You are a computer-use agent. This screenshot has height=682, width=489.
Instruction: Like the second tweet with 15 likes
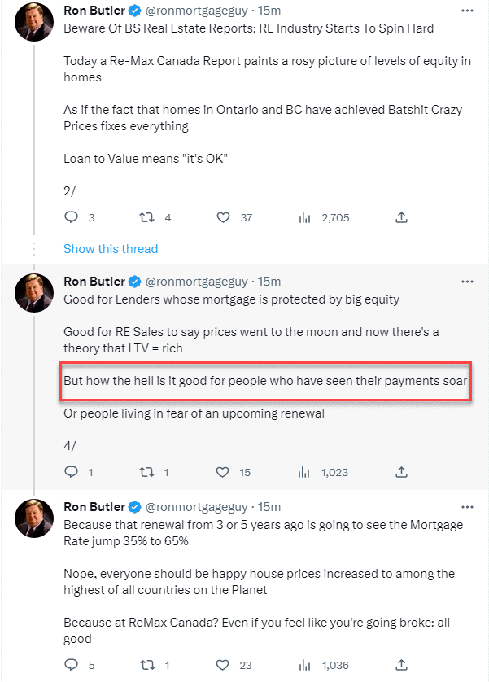[x=223, y=471]
